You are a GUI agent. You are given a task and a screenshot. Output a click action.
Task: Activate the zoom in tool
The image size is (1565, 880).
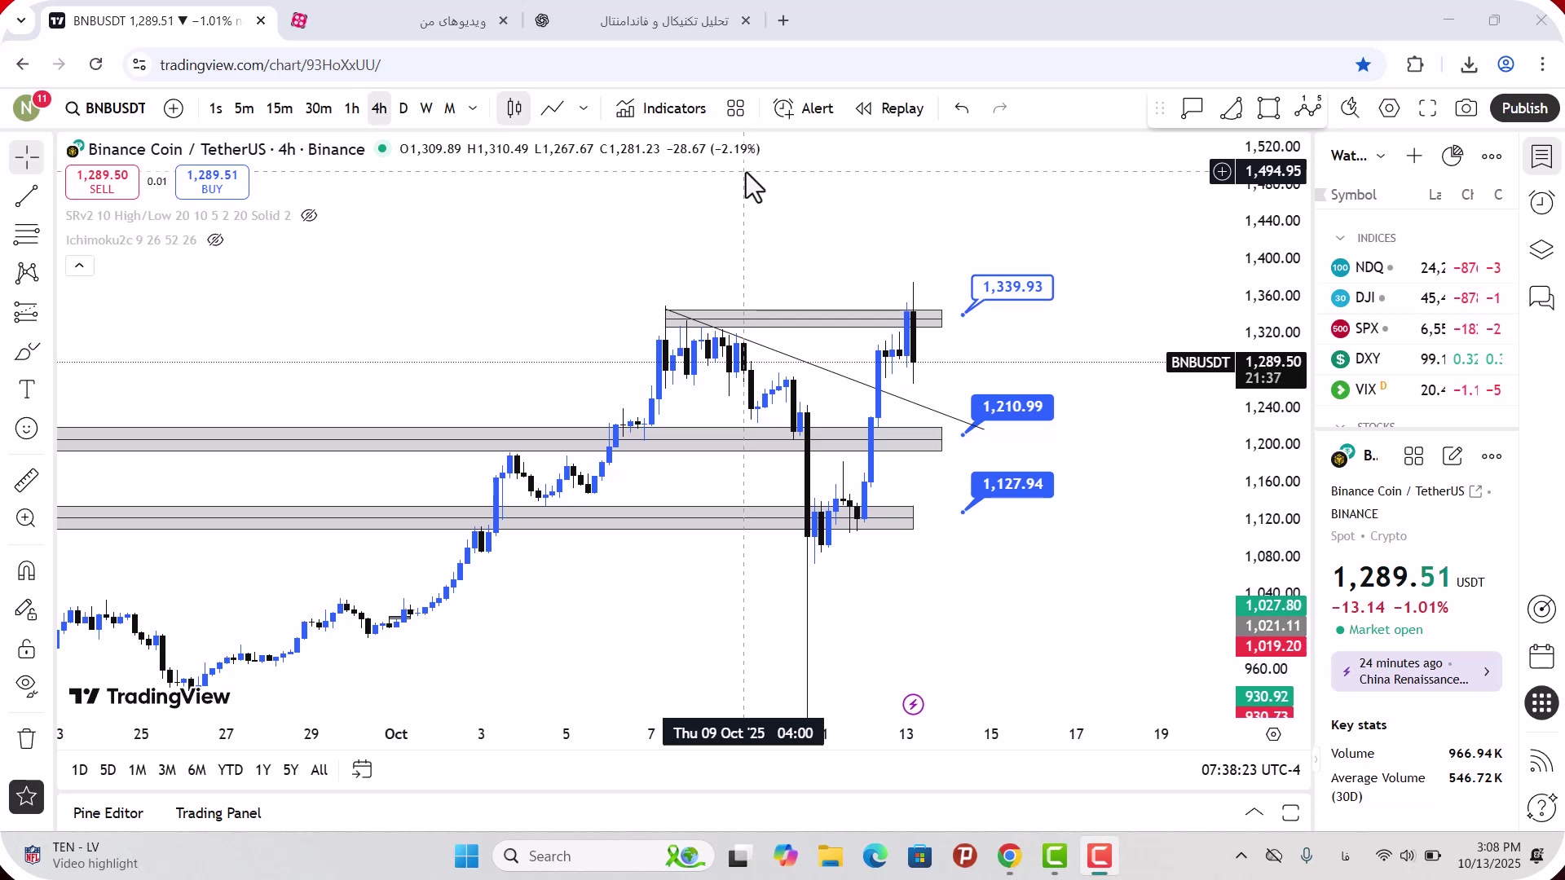pyautogui.click(x=26, y=518)
